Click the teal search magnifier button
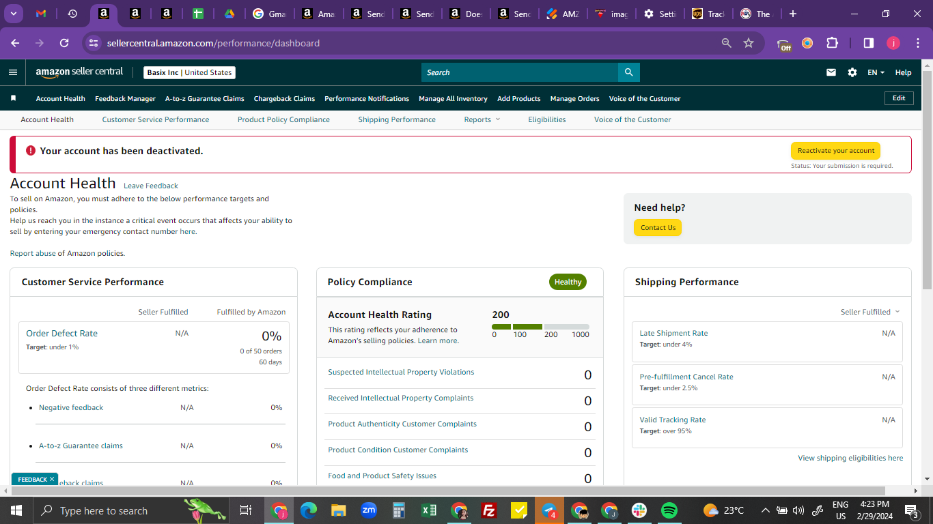The width and height of the screenshot is (933, 524). (629, 72)
